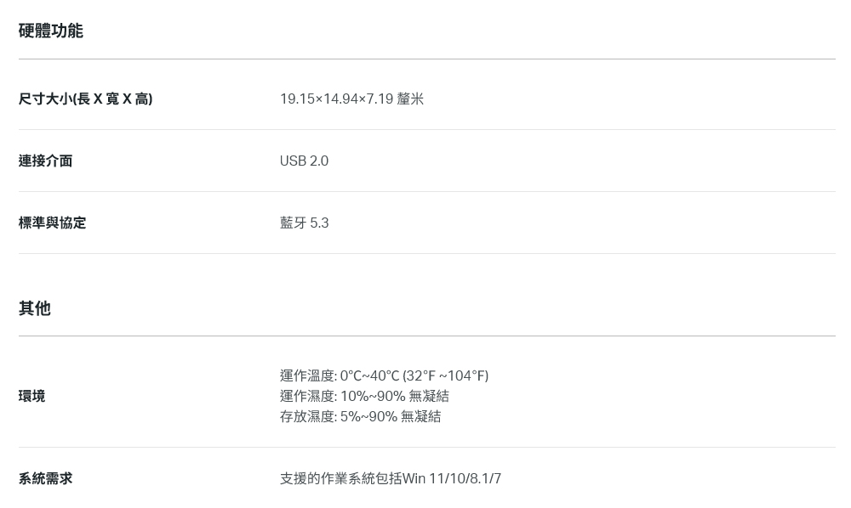Screen dimensions: 851x508
Task: Click the 硬體功能 section heading
Action: pos(50,31)
